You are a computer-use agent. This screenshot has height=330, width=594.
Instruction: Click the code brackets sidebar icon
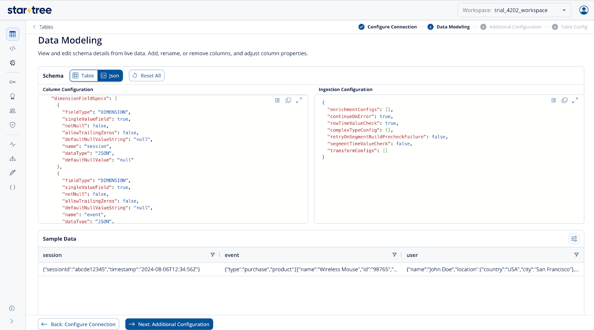tap(13, 49)
